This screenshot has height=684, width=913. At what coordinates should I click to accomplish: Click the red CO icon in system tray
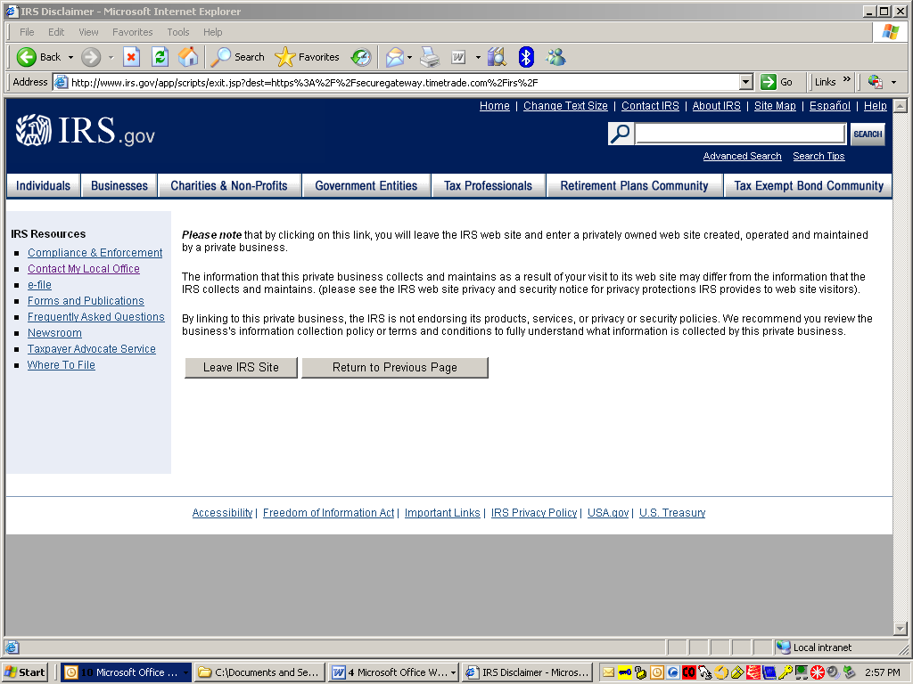tap(689, 672)
